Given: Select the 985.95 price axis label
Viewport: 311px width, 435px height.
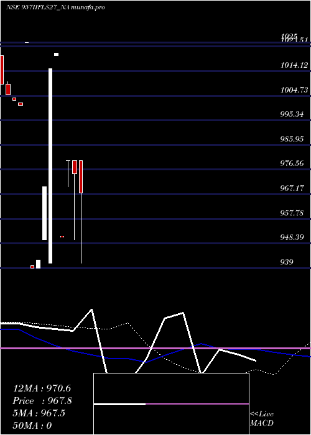Looking at the screenshot, I should [292, 139].
